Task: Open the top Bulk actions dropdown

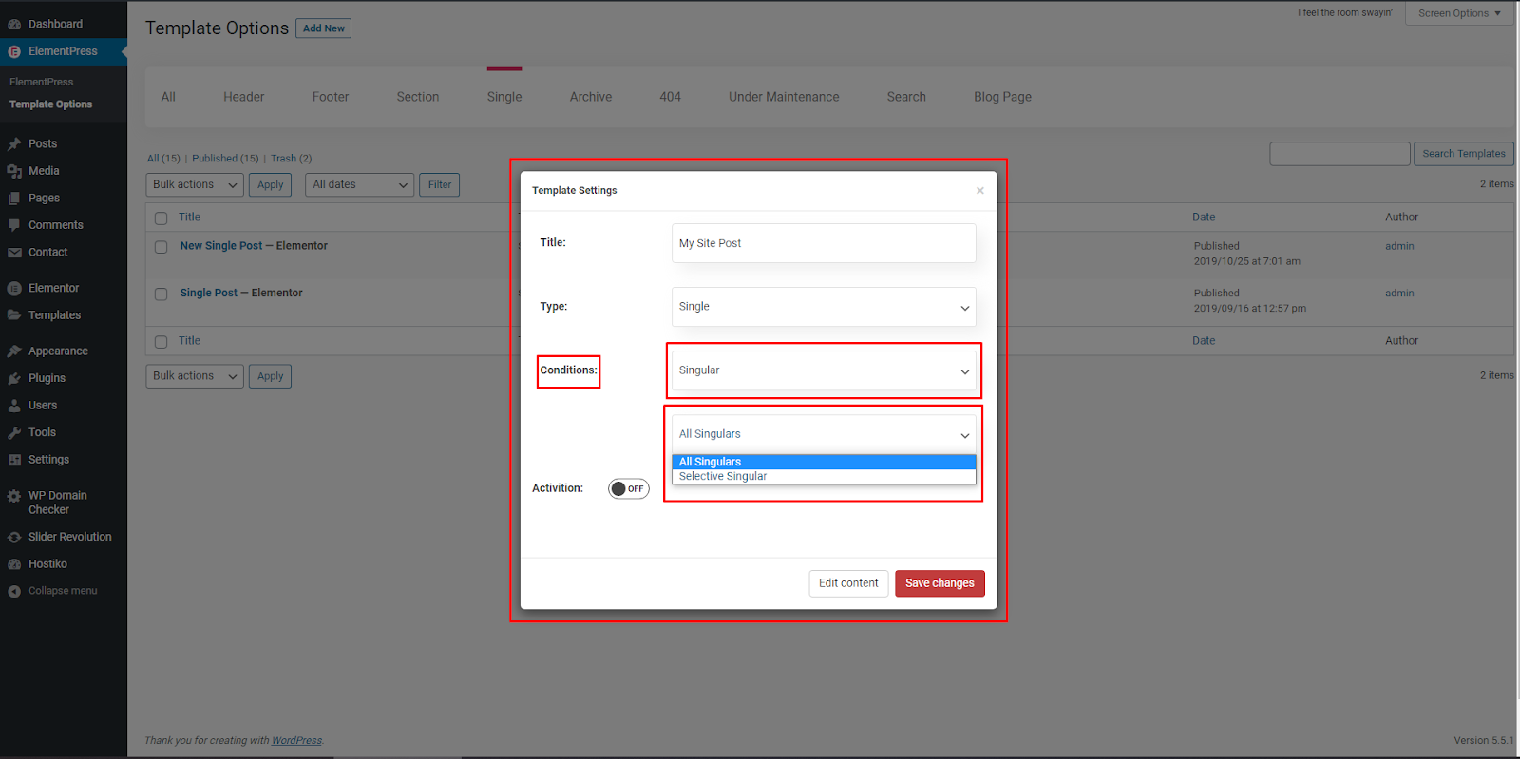Action: tap(195, 184)
